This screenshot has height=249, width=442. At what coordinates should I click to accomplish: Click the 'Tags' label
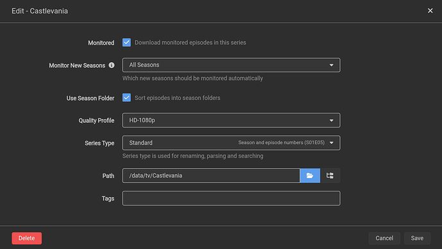coord(108,198)
